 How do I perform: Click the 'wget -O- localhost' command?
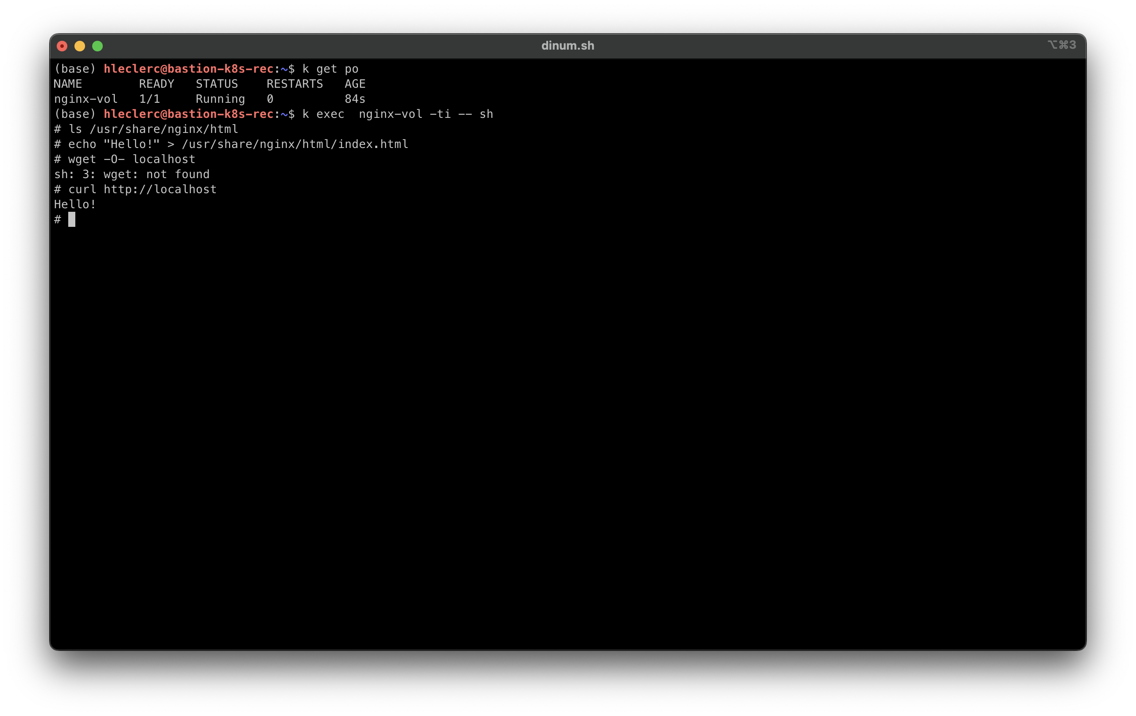coord(132,159)
